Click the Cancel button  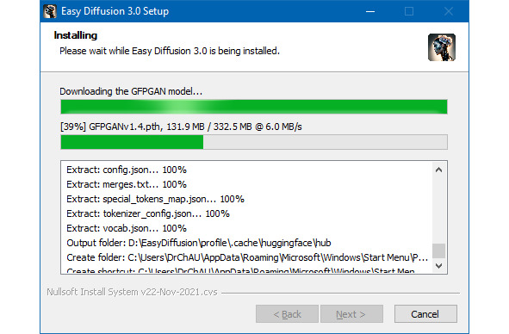pos(425,314)
